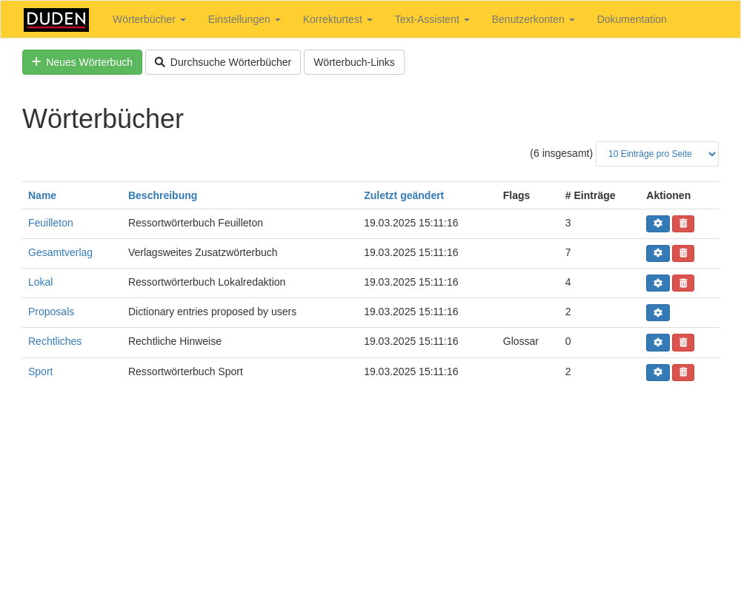Open the Wörterbuch-Links button

[x=353, y=62]
